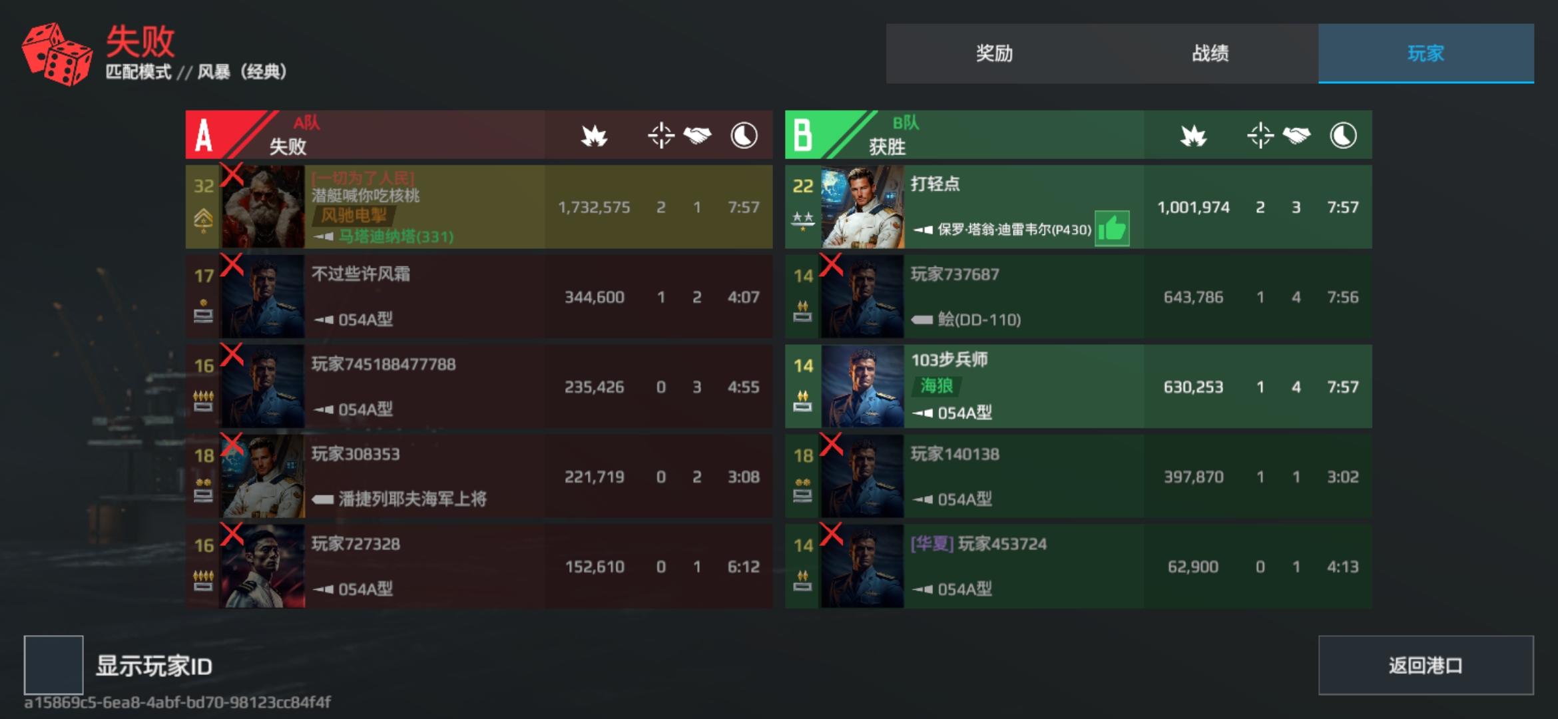Click Team B crosshair kills icon
This screenshot has height=719, width=1558.
click(1260, 136)
